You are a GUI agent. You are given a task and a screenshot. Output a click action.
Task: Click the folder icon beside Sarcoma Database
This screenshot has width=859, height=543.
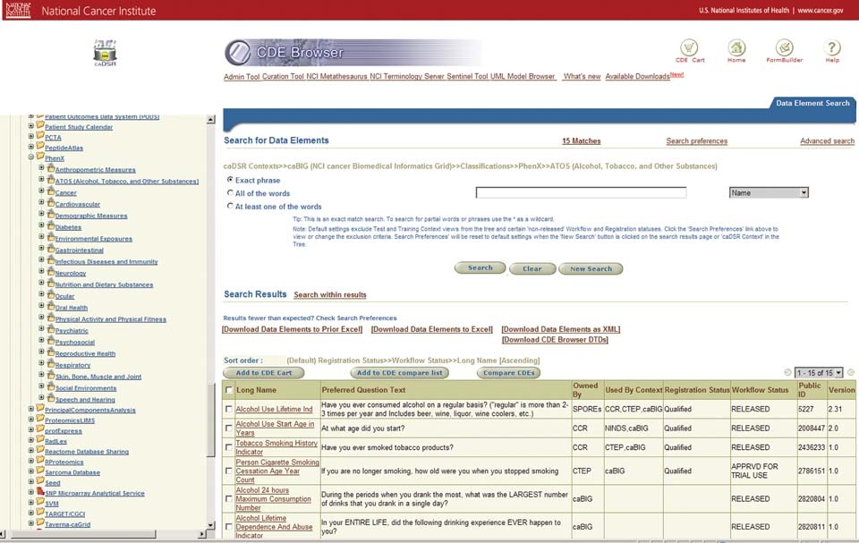(x=40, y=471)
